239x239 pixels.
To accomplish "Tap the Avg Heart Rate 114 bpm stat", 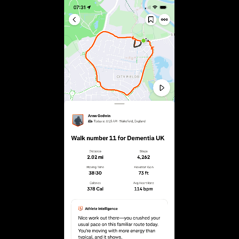I will pyautogui.click(x=144, y=186).
